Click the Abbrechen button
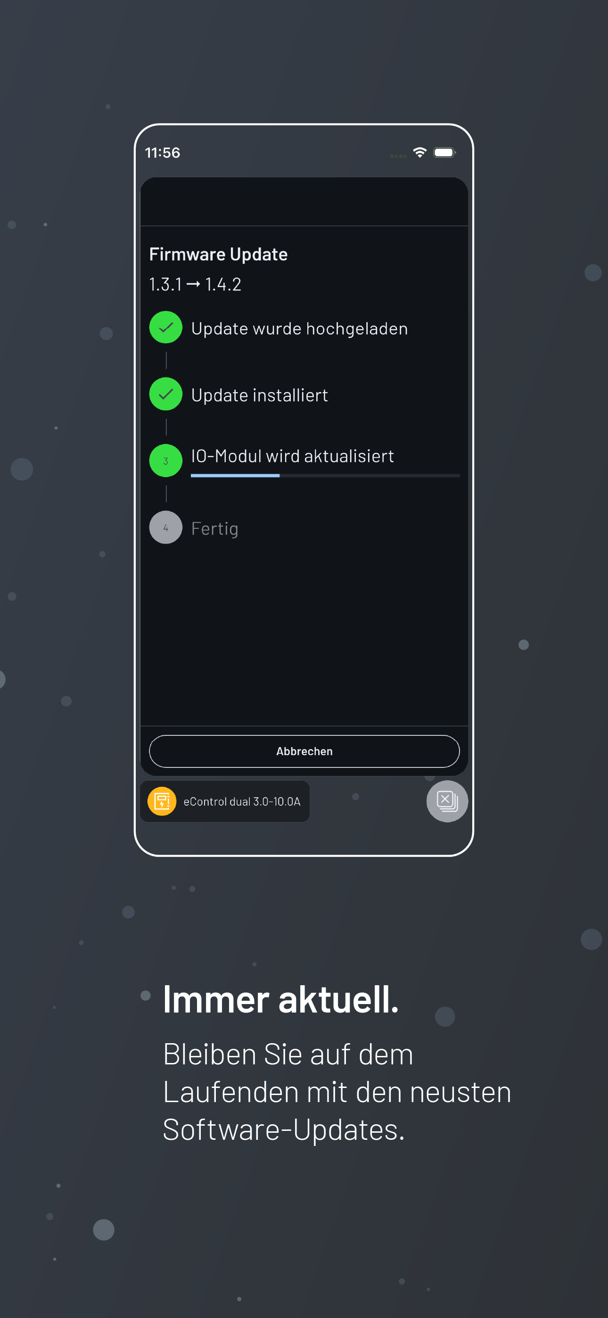The width and height of the screenshot is (608, 1318). pos(304,751)
